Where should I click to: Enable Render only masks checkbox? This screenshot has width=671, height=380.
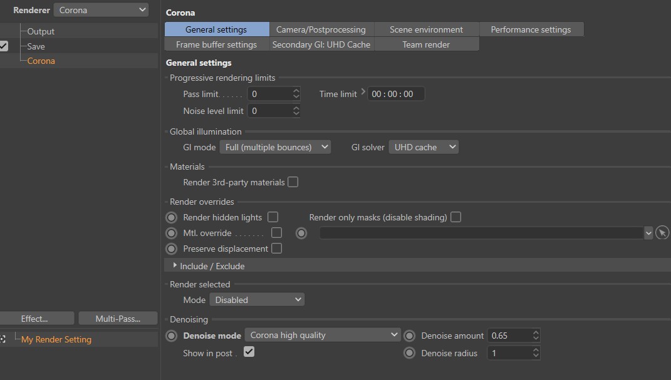point(455,217)
